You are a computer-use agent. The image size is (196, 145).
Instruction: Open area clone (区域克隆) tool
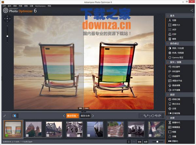(x=174, y=113)
